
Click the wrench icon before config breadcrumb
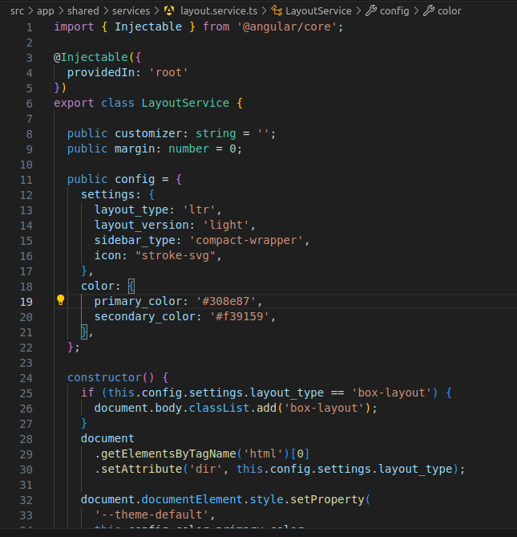(x=370, y=11)
